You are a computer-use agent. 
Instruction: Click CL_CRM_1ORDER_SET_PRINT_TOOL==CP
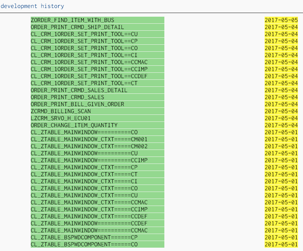pos(98,41)
